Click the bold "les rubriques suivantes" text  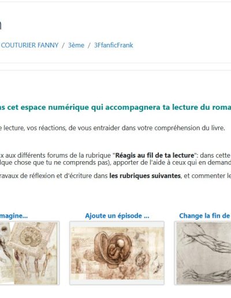(145, 176)
